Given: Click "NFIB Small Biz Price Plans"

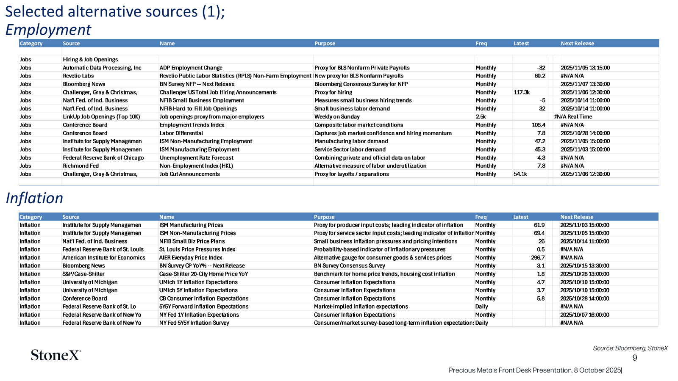Looking at the screenshot, I should 192,241.
